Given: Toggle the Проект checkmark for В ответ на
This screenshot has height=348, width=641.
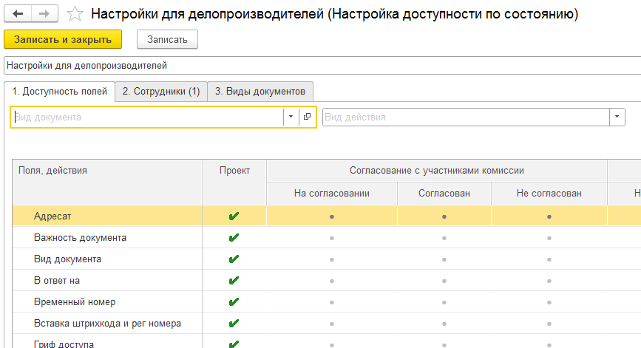Looking at the screenshot, I should pos(234,281).
